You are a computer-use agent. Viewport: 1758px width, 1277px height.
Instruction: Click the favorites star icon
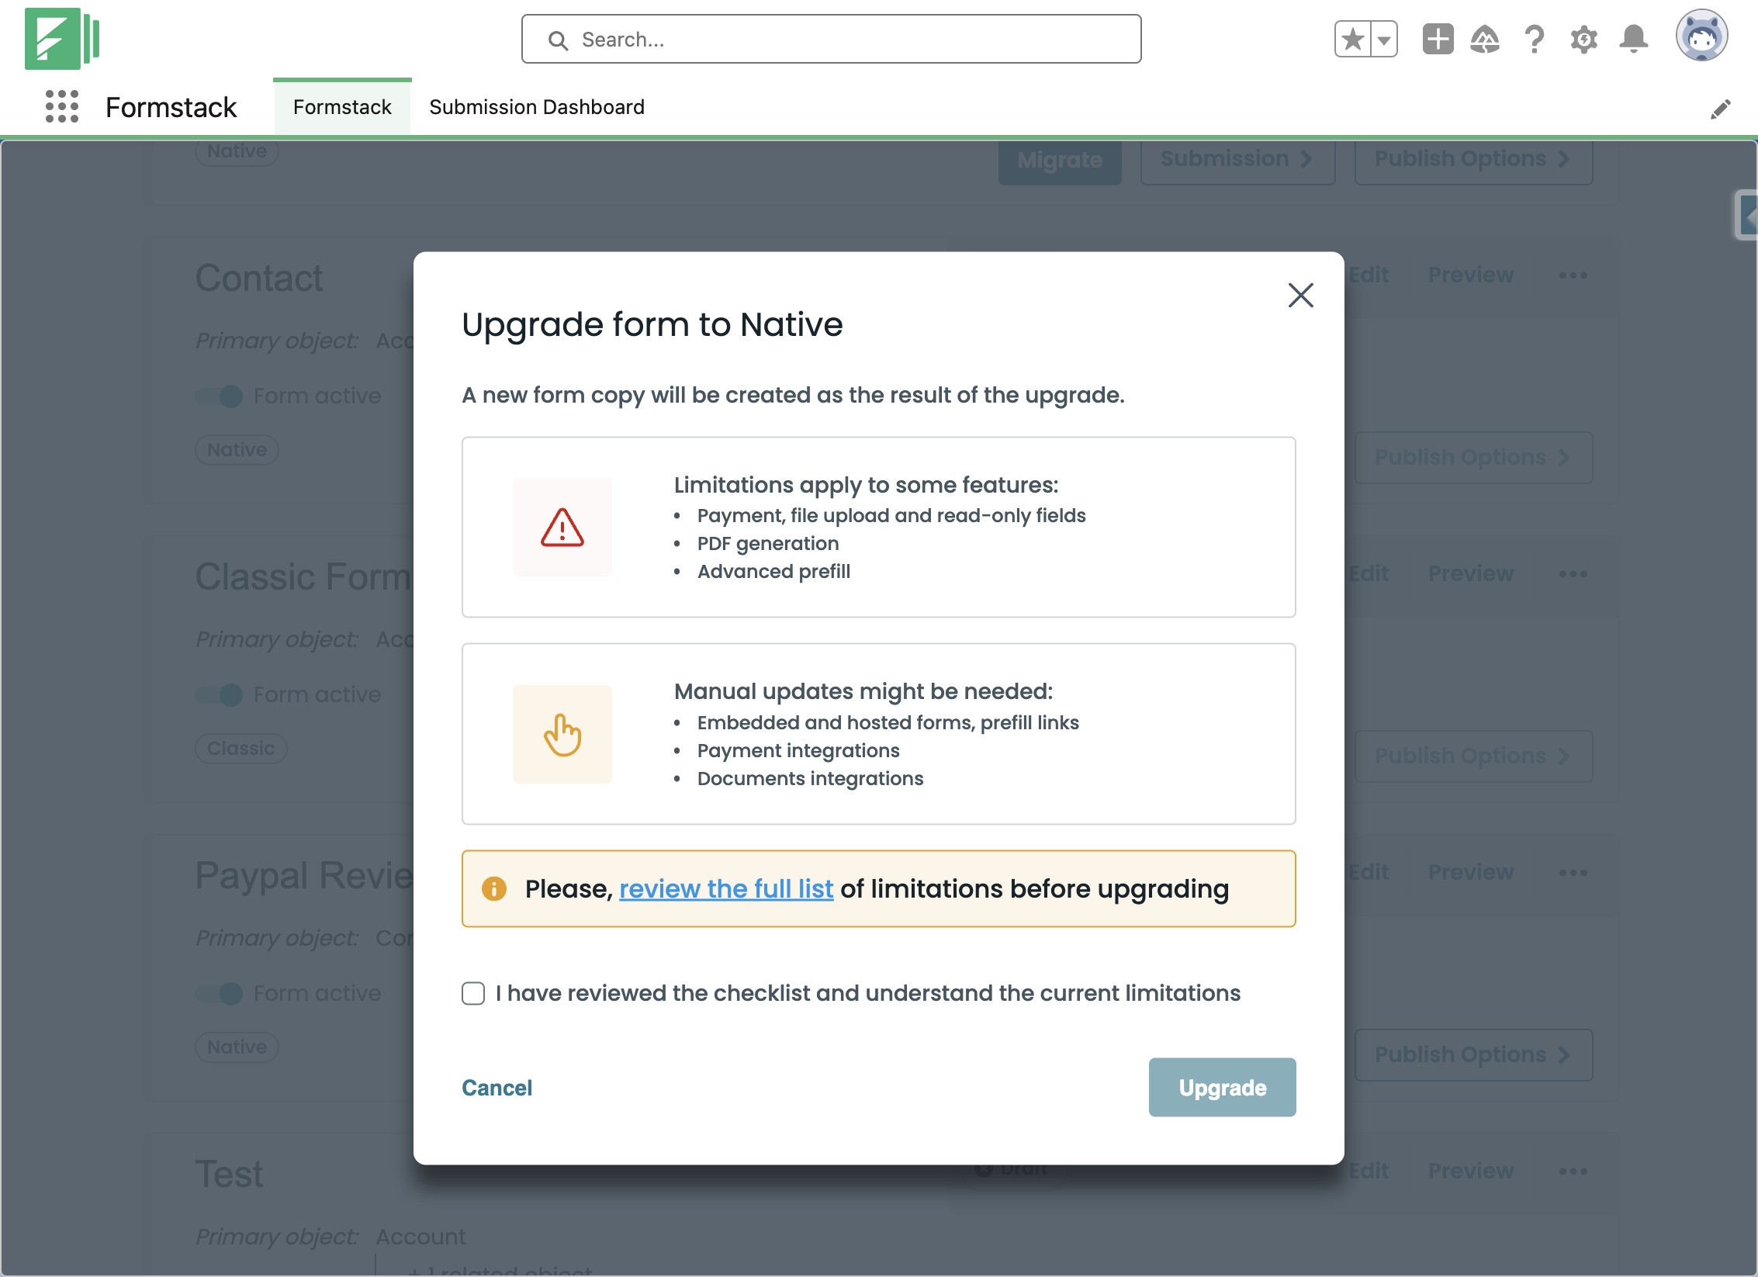pos(1352,39)
